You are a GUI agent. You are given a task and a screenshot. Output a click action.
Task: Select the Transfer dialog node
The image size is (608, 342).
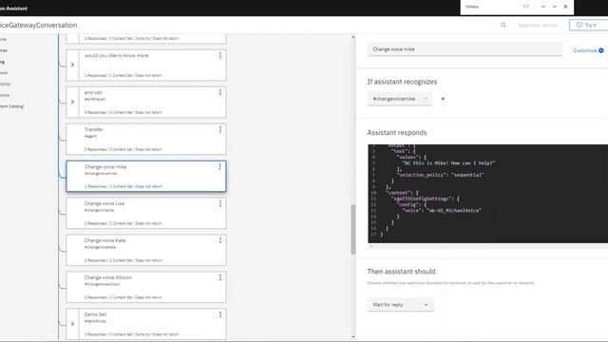point(146,140)
